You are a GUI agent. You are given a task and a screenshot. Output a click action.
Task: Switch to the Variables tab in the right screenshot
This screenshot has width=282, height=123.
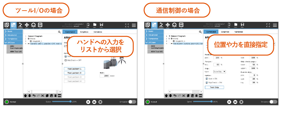click(239, 32)
